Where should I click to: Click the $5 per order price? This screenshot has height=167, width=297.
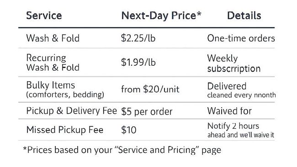147,111
